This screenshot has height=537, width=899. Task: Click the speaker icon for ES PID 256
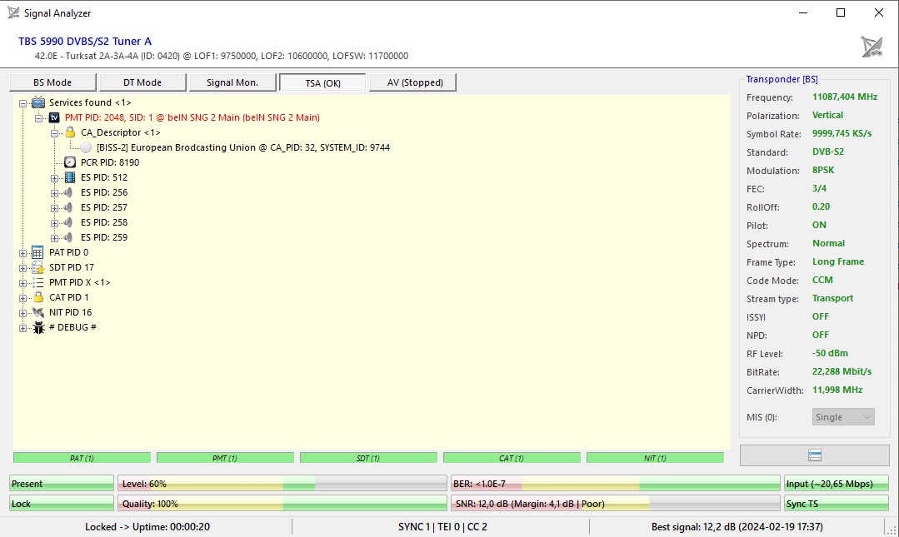[x=69, y=192]
